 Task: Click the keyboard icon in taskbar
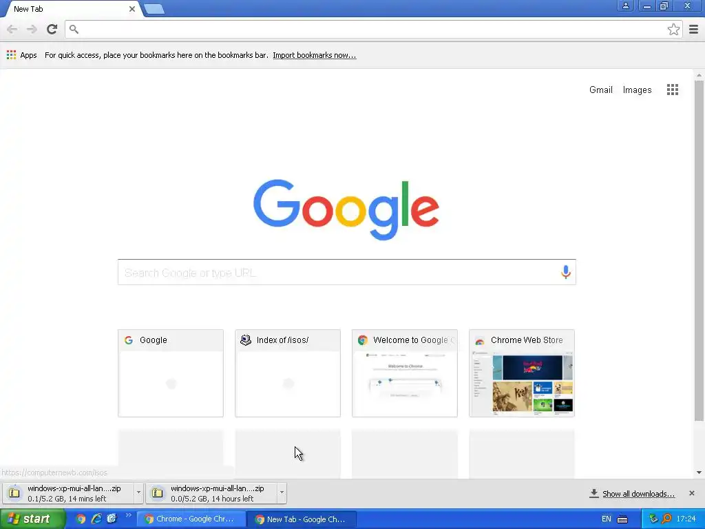point(622,519)
